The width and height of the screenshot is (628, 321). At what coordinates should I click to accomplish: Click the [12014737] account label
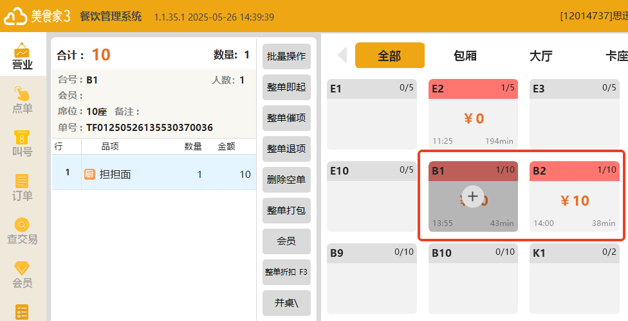594,17
